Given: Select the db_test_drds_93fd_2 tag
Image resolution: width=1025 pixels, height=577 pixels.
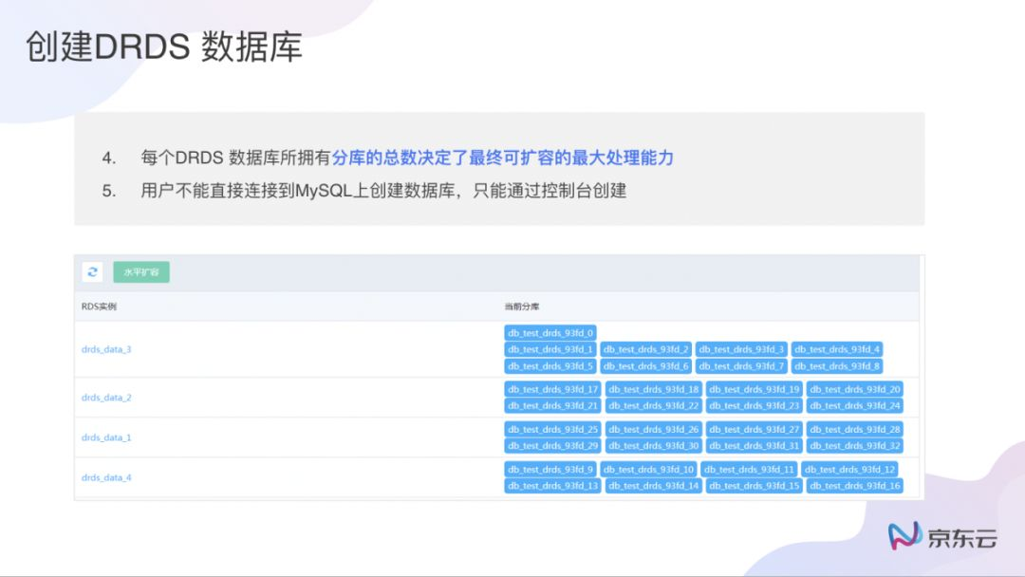Looking at the screenshot, I should tap(646, 349).
